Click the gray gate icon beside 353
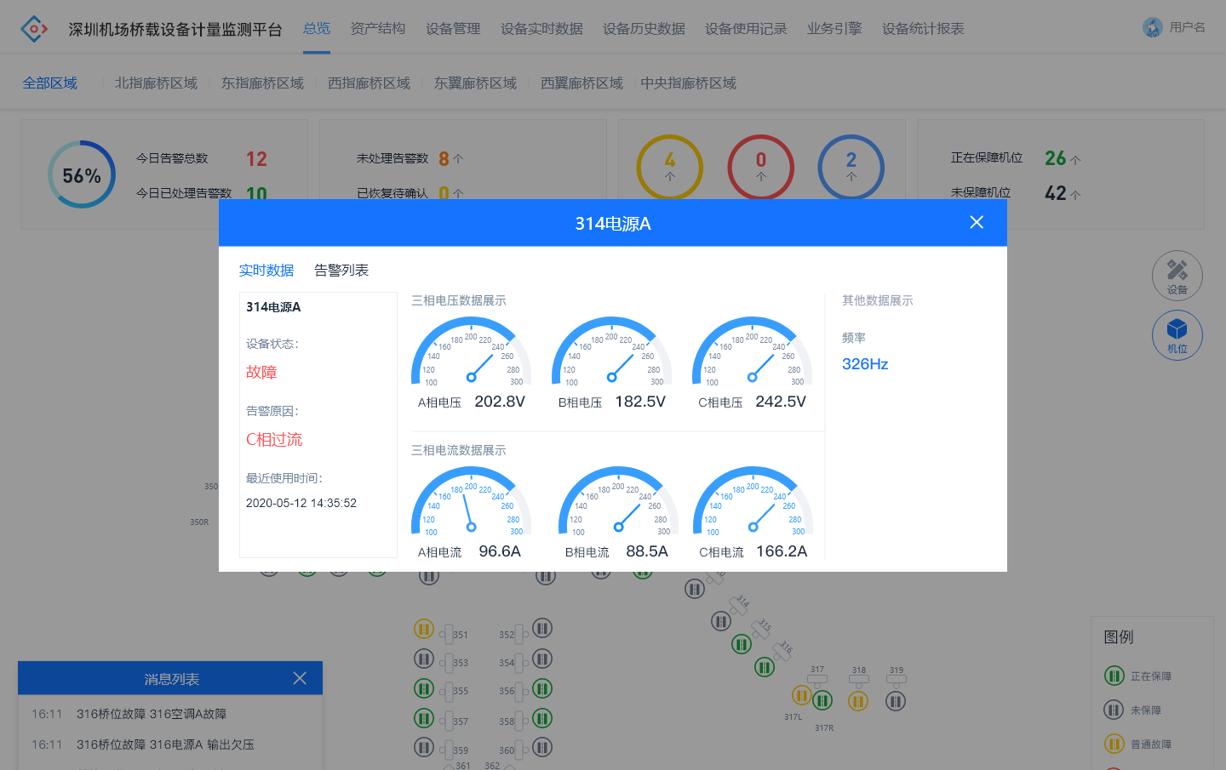This screenshot has width=1226, height=770. [x=424, y=659]
